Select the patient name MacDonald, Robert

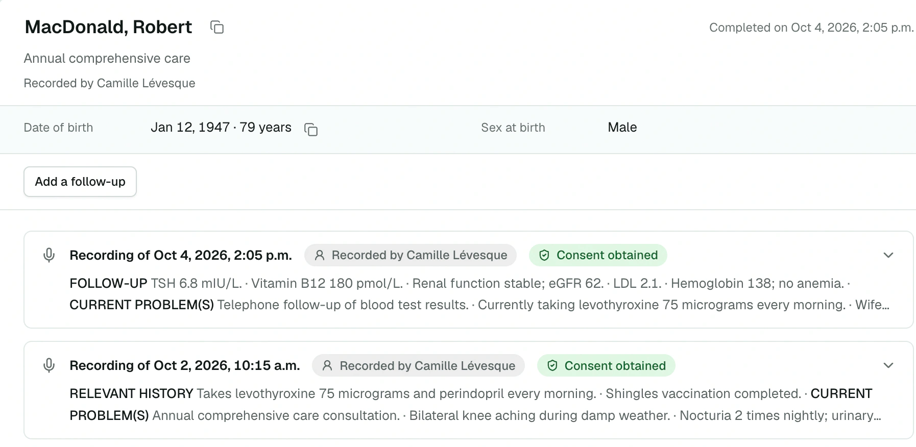(x=109, y=27)
